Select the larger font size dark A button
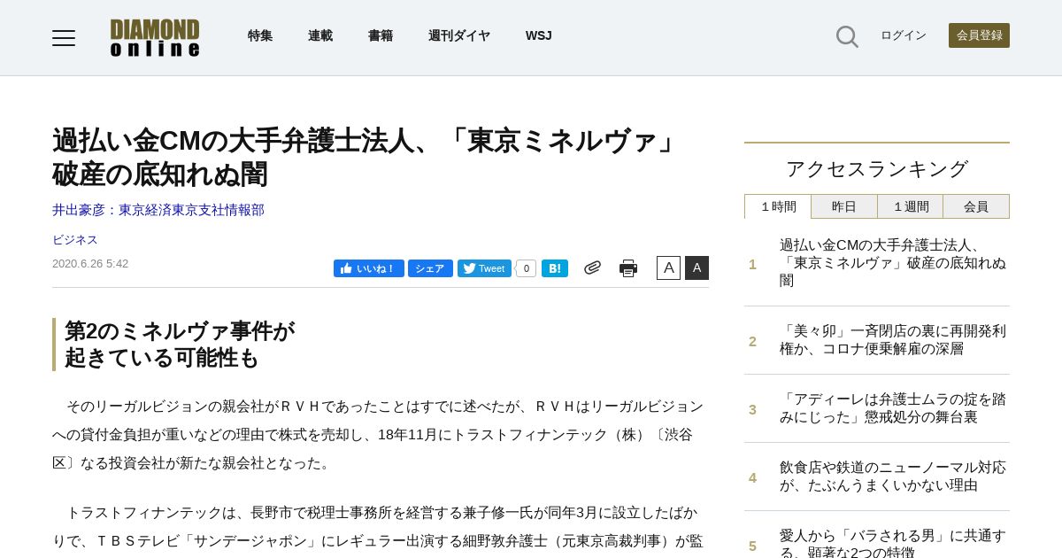 pyautogui.click(x=696, y=267)
